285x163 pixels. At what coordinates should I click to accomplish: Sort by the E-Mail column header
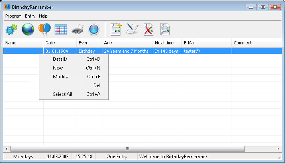(x=207, y=43)
